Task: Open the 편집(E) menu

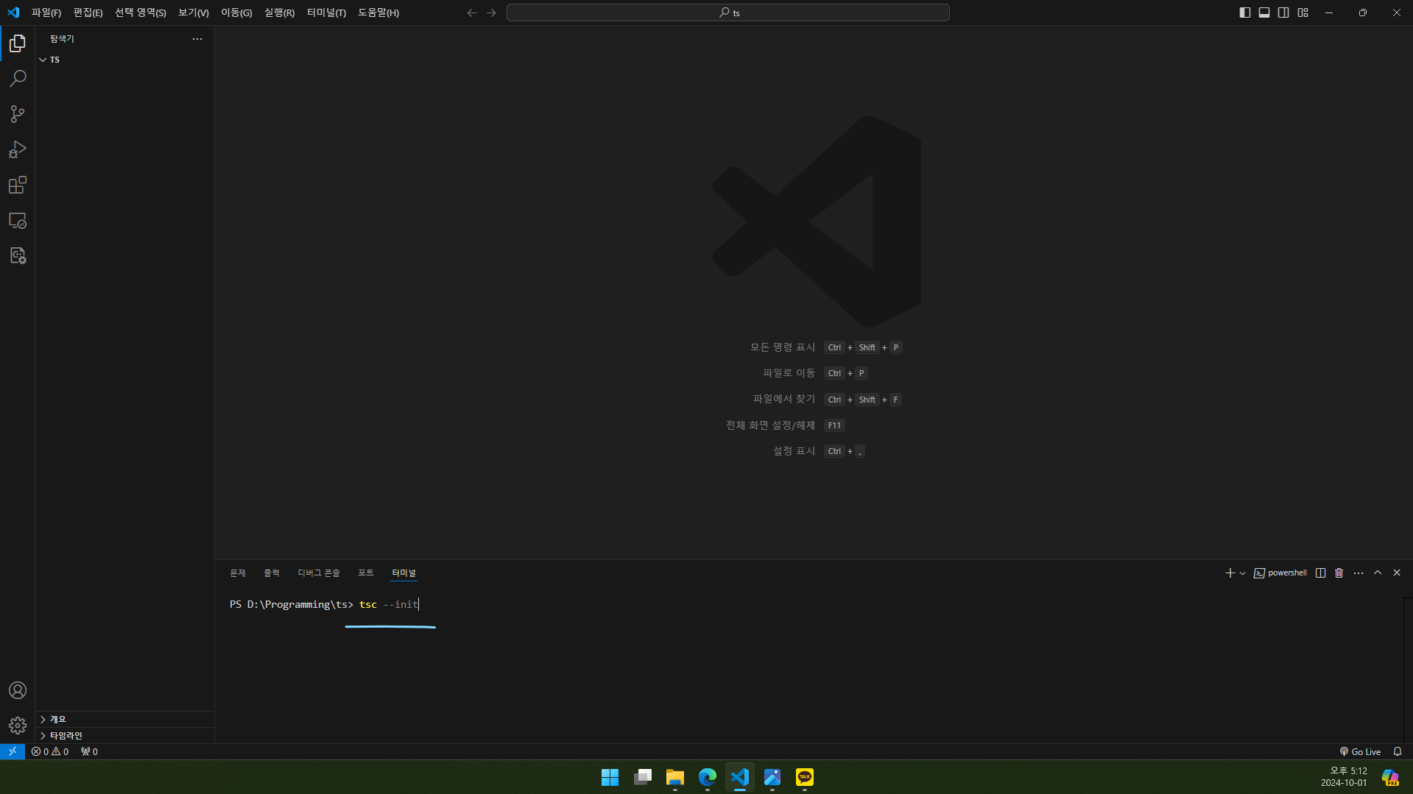Action: point(88,13)
